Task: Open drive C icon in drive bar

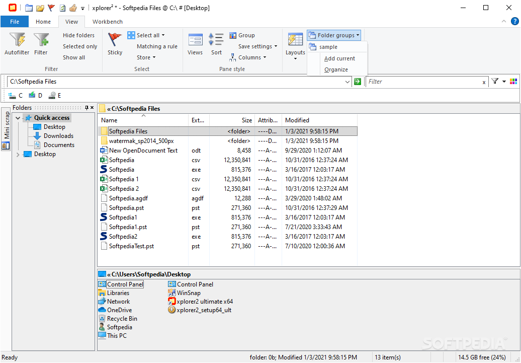Action: (12, 96)
